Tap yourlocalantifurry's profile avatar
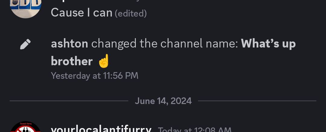The height and width of the screenshot is (132, 326). click(26, 127)
